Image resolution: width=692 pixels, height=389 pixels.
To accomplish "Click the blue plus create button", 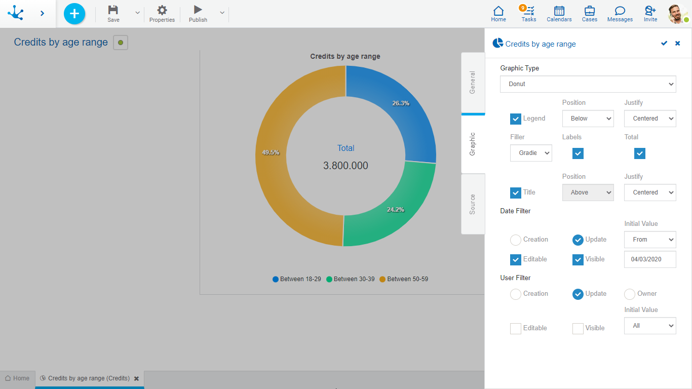I will click(74, 14).
